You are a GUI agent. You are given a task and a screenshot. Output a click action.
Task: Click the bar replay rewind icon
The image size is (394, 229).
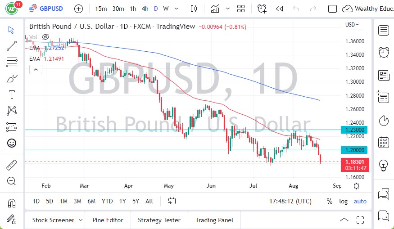pos(279,9)
